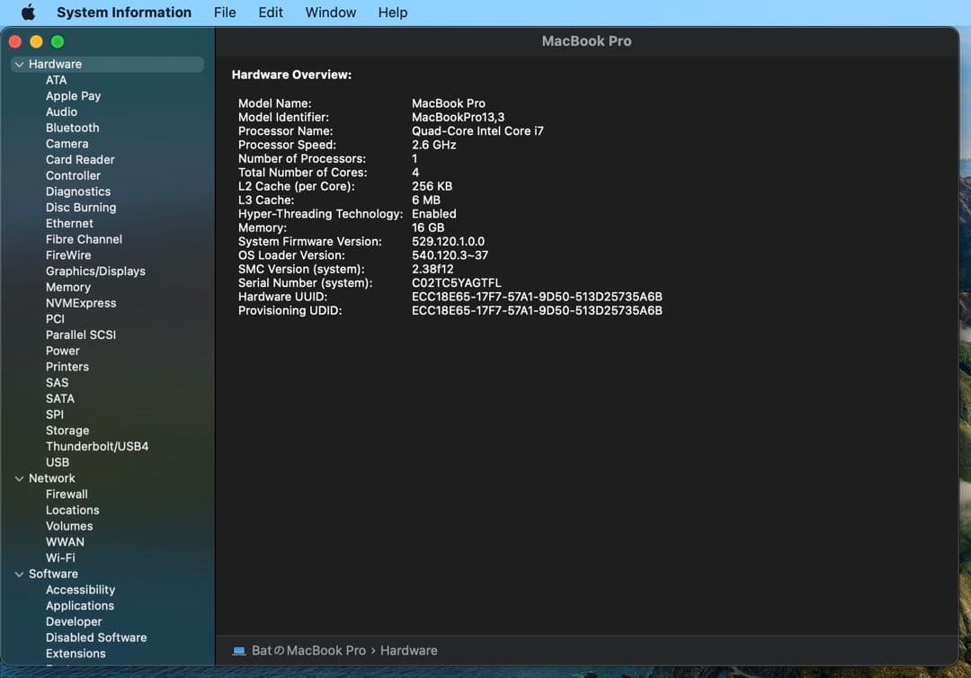Open the File menu
The image size is (971, 678).
225,12
